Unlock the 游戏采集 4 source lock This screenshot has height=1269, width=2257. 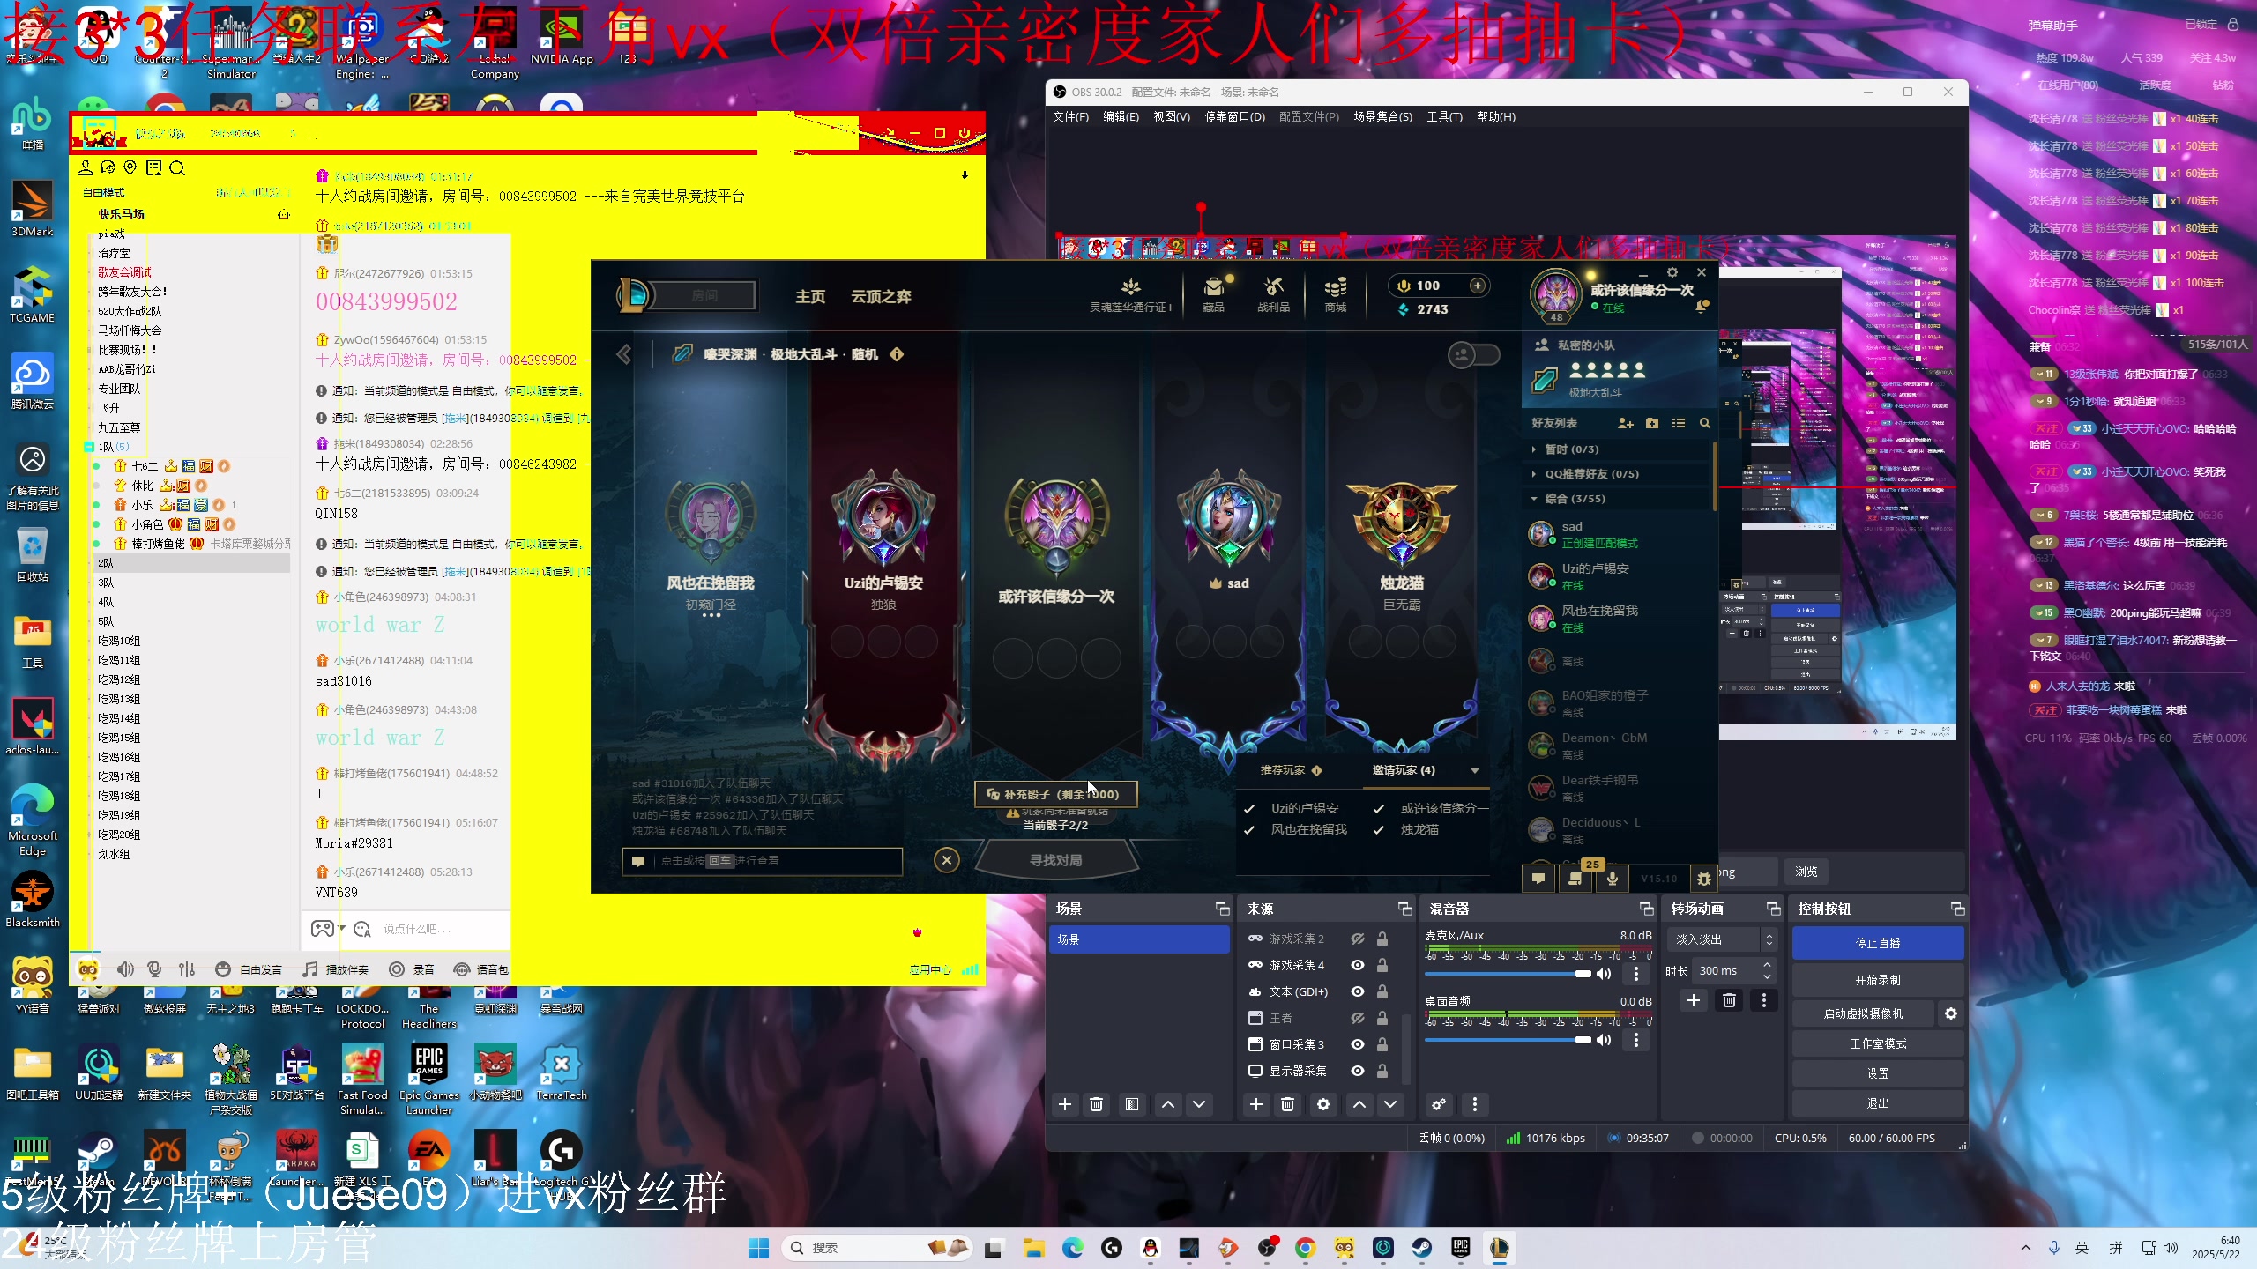pyautogui.click(x=1382, y=966)
